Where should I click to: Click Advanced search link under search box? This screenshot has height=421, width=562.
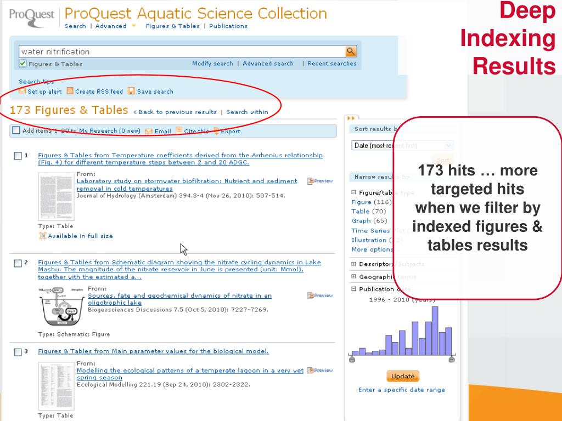click(x=268, y=64)
